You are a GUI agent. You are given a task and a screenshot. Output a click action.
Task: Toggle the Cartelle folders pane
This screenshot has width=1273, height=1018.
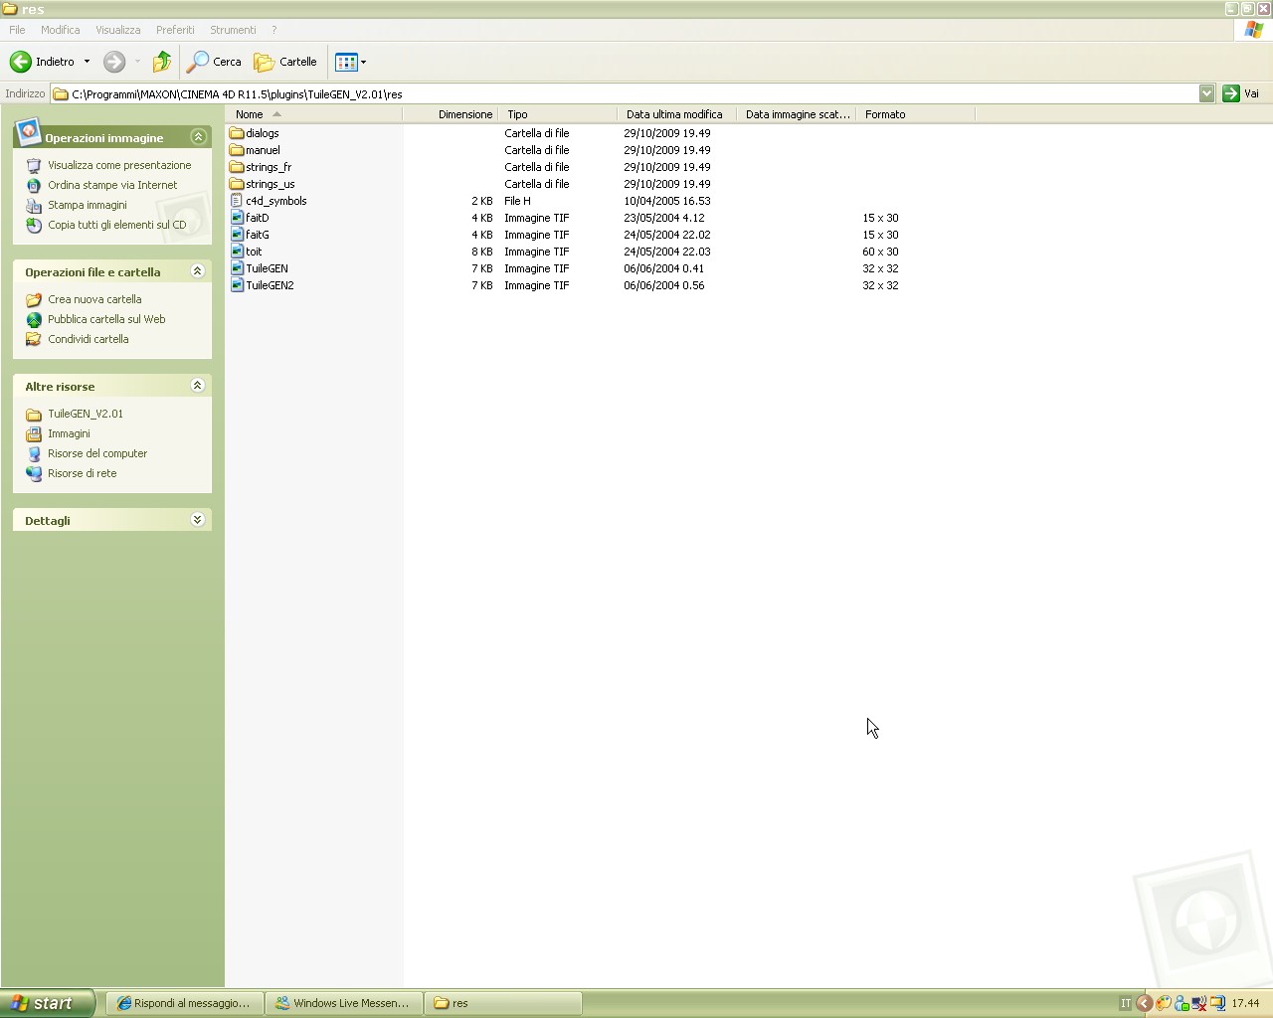point(285,62)
